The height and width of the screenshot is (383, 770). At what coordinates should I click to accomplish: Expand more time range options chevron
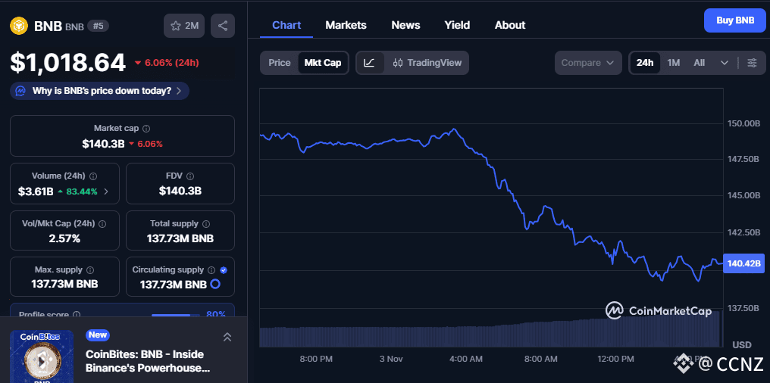[x=725, y=63]
